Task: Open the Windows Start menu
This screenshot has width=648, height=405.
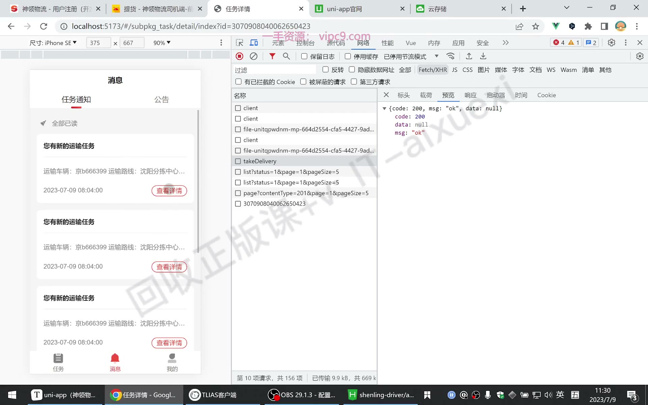Action: point(12,395)
